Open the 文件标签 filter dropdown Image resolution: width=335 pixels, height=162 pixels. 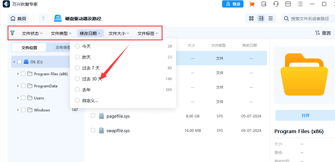(x=148, y=33)
